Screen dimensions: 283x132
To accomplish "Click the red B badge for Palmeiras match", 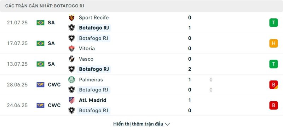I will click(x=273, y=85).
